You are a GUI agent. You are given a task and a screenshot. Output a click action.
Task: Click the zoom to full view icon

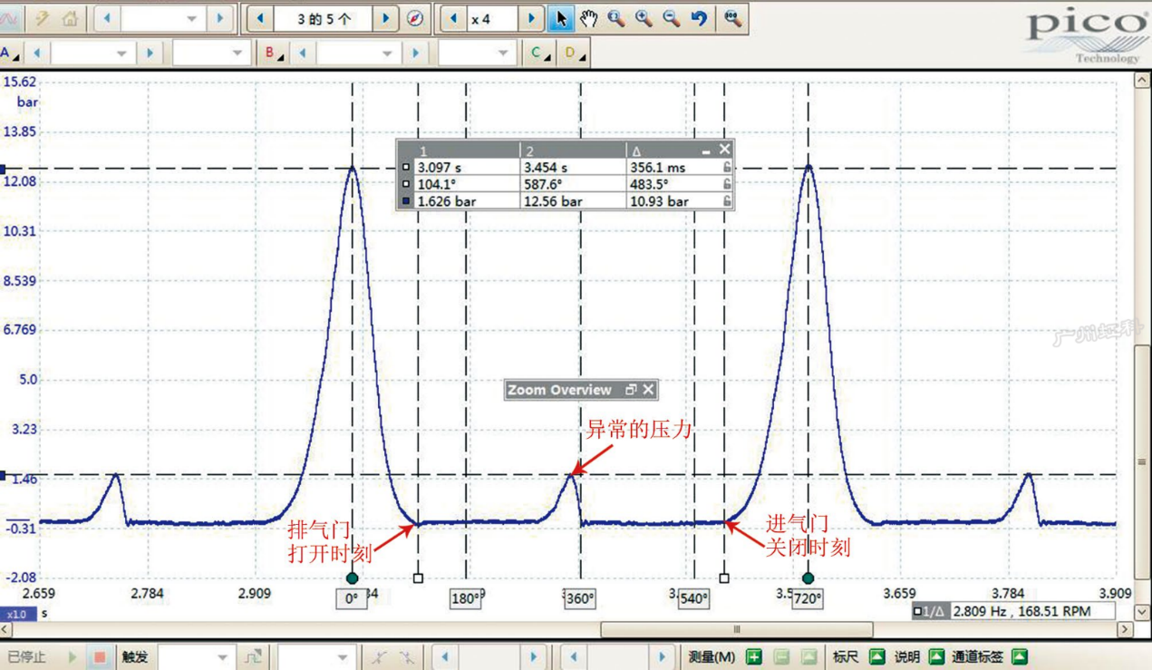tap(732, 18)
